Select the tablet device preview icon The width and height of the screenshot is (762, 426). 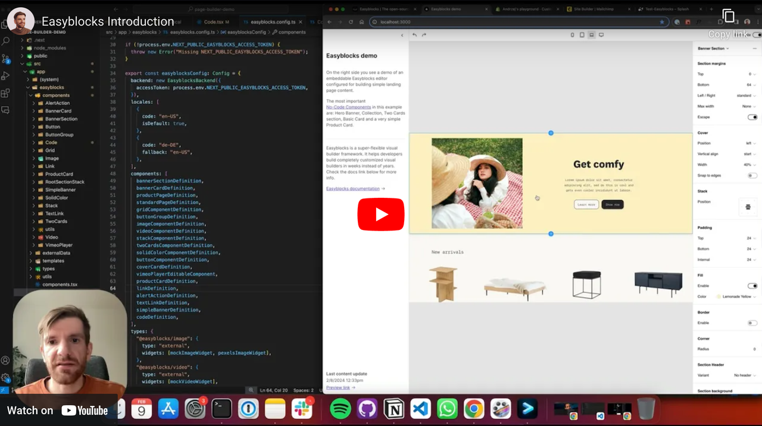582,35
